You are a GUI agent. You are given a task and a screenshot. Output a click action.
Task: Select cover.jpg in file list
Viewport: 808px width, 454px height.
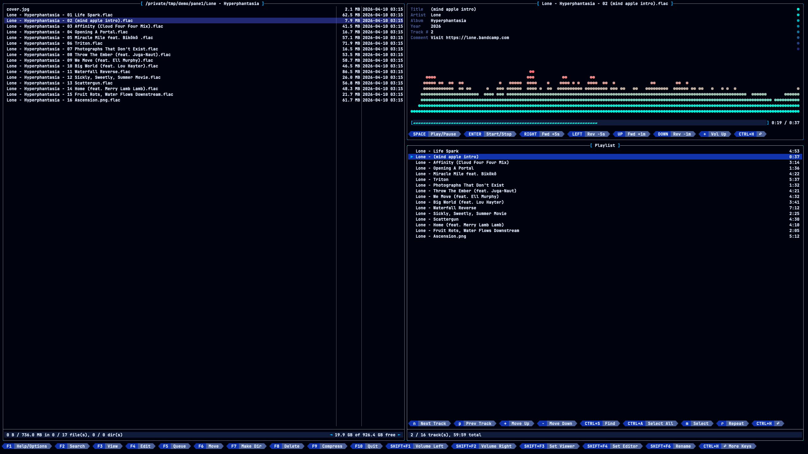[x=204, y=9]
